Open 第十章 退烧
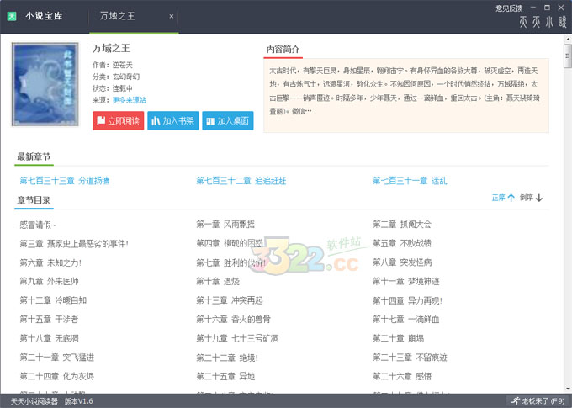 coord(218,281)
